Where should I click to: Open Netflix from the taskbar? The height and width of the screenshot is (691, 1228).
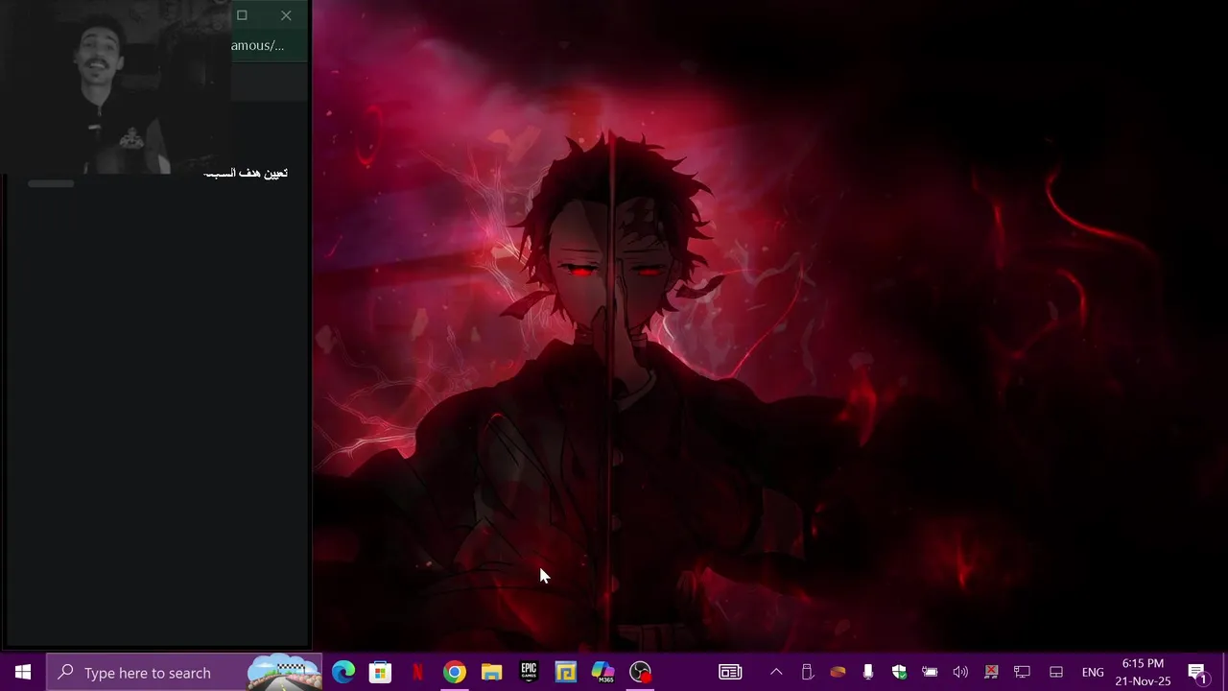point(417,673)
